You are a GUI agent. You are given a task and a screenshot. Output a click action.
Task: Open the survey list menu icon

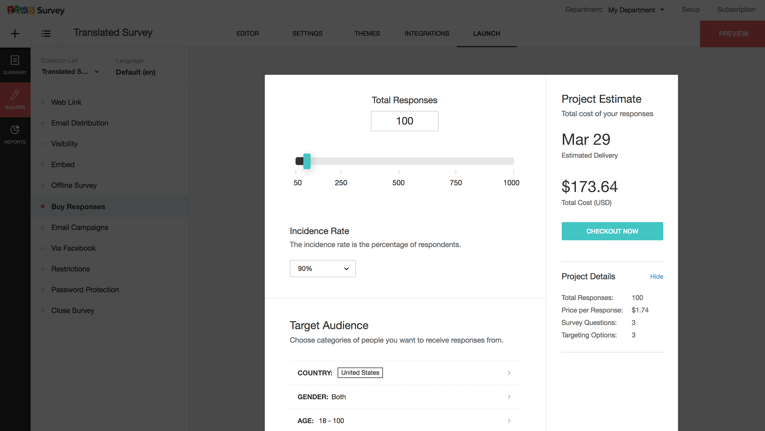click(x=46, y=34)
